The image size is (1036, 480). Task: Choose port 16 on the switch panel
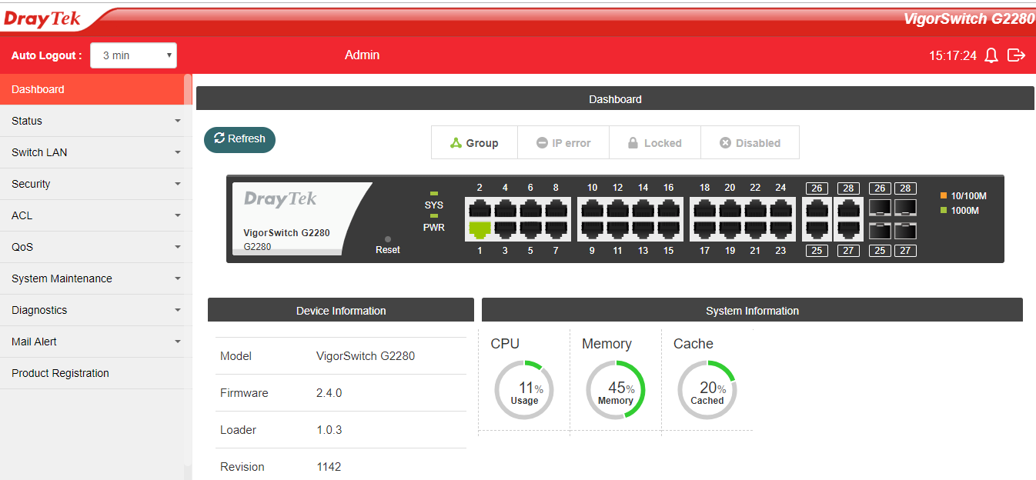[x=668, y=208]
